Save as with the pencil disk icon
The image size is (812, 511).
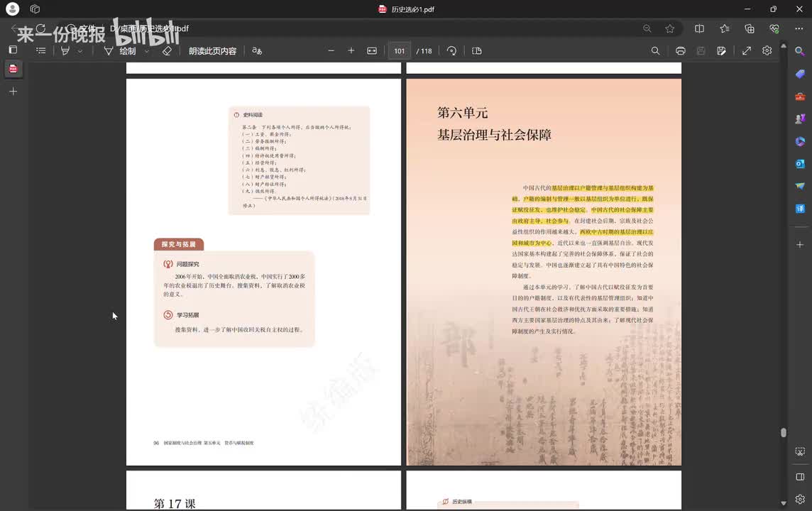(x=721, y=50)
